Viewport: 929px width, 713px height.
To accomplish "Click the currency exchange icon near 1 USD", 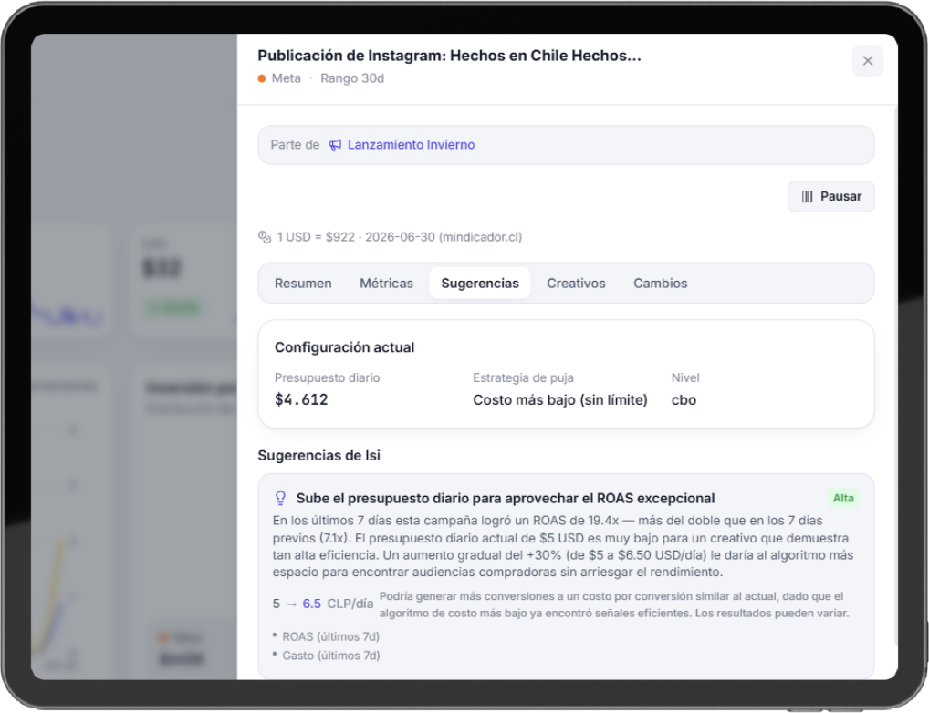I will [265, 237].
